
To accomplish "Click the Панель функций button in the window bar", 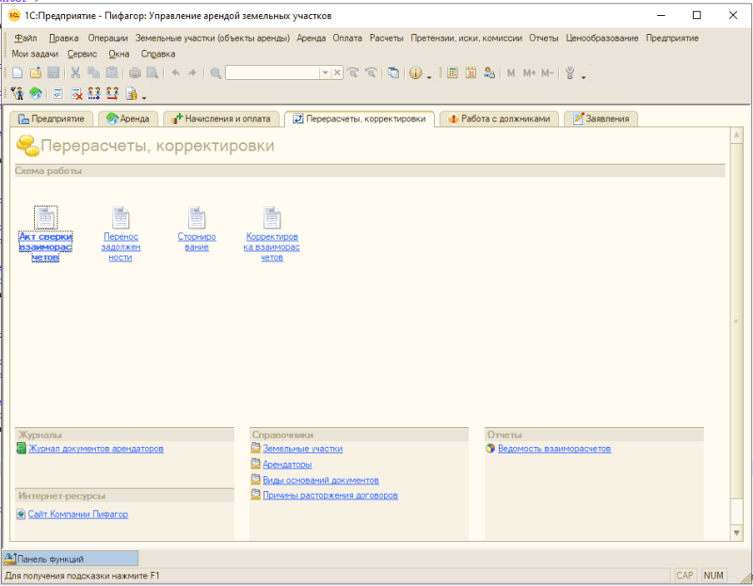I will (x=71, y=559).
